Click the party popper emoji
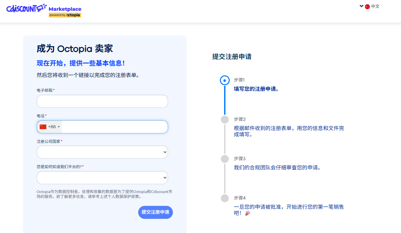The height and width of the screenshot is (233, 401). pyautogui.click(x=248, y=213)
